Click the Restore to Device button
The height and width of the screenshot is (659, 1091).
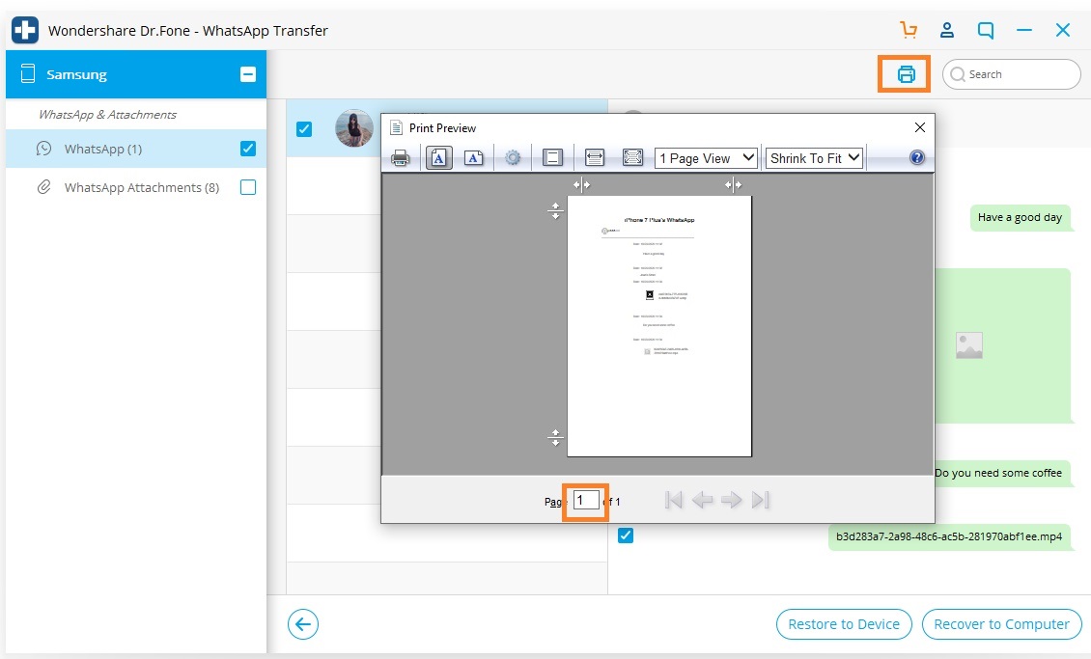tap(843, 624)
